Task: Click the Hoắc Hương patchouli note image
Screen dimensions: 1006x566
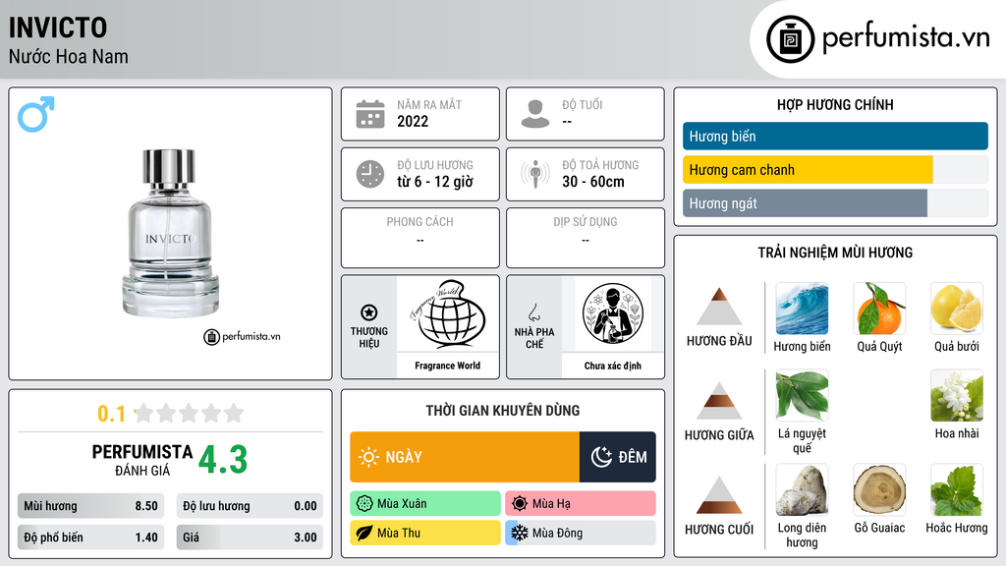Action: click(x=957, y=490)
